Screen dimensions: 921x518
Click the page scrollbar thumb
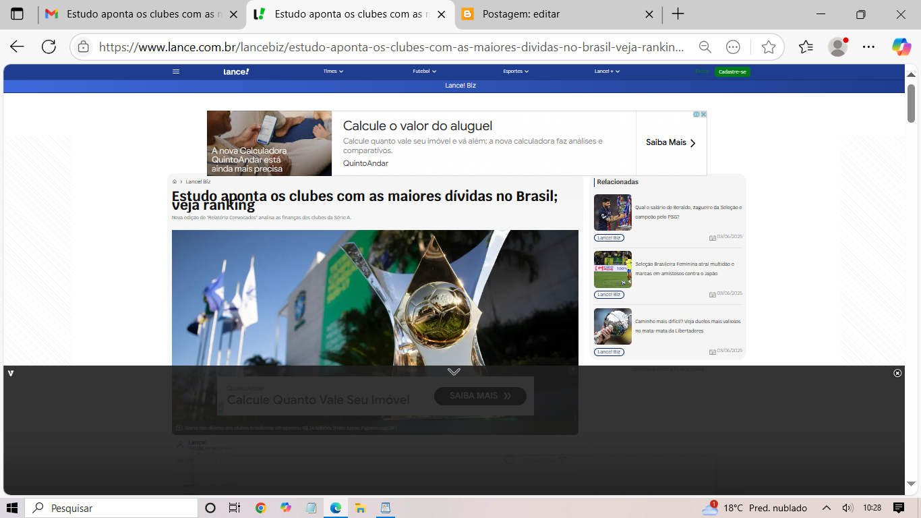coord(911,103)
